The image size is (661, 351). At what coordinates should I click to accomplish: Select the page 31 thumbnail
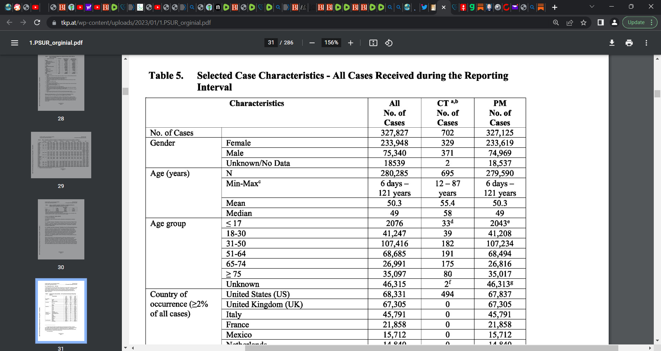coord(61,311)
